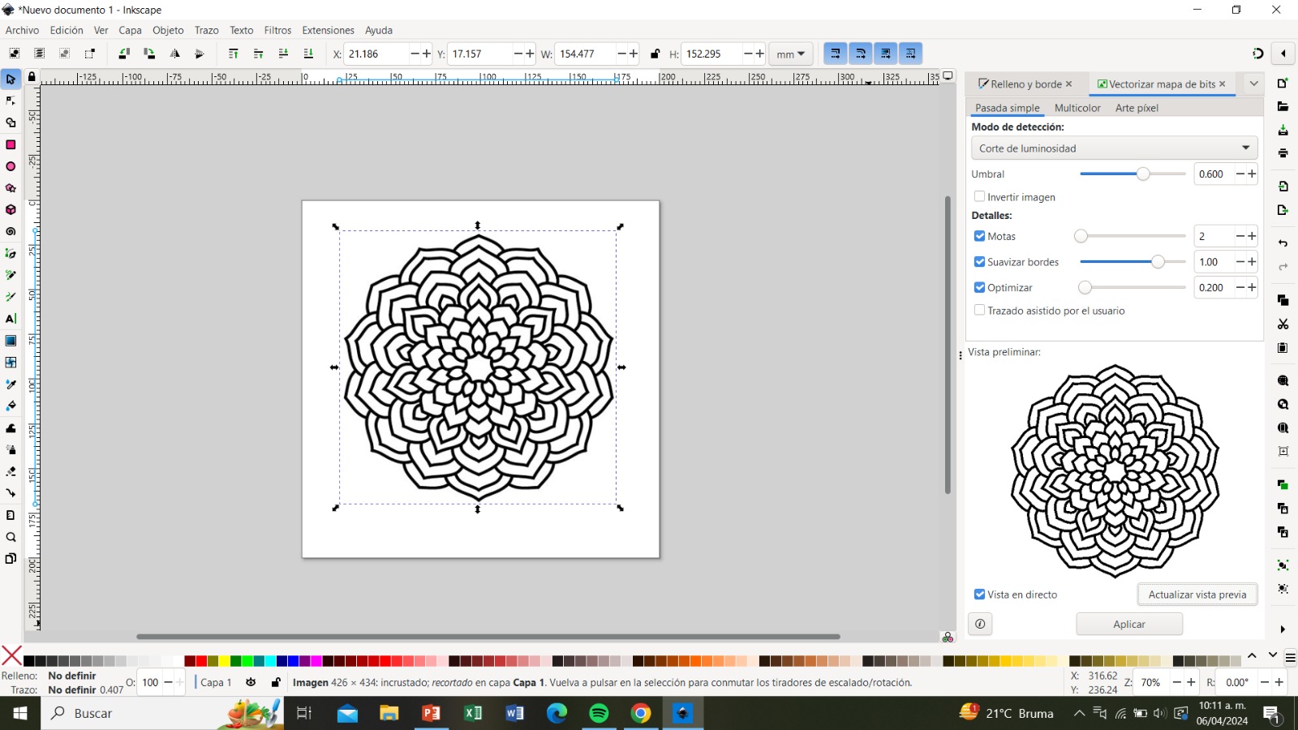1298x730 pixels.
Task: Show hidden system tray icons
Action: [1079, 713]
